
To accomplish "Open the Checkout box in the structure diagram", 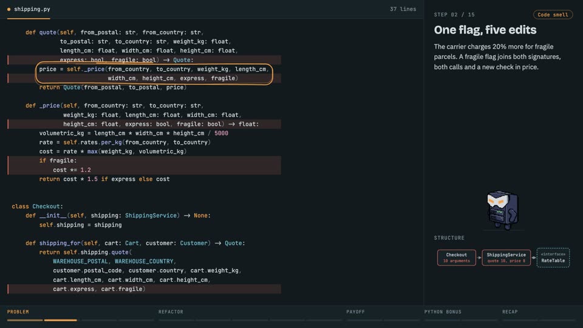I will (x=456, y=258).
